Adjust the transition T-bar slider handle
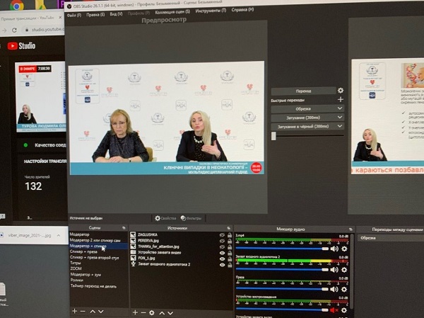 [x=273, y=135]
